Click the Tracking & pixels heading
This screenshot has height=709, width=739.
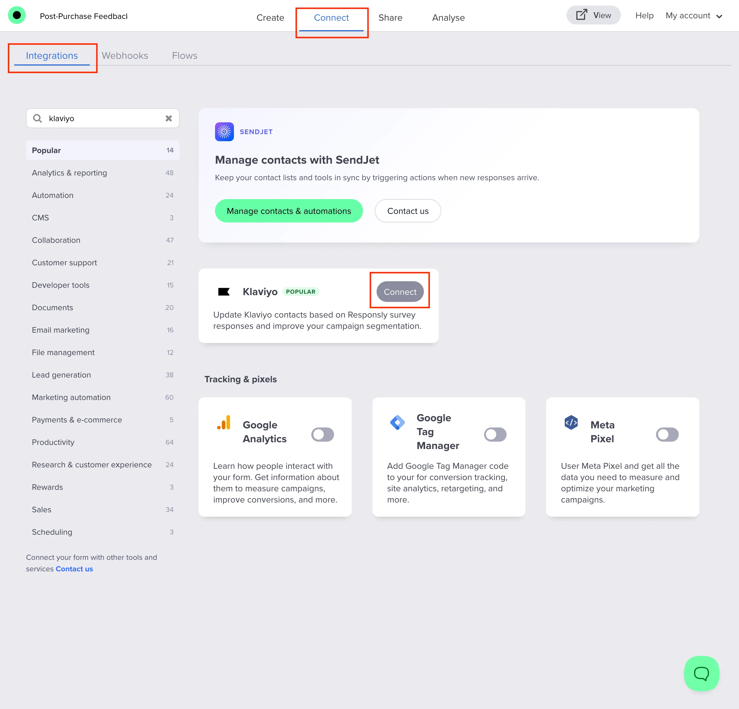click(240, 379)
